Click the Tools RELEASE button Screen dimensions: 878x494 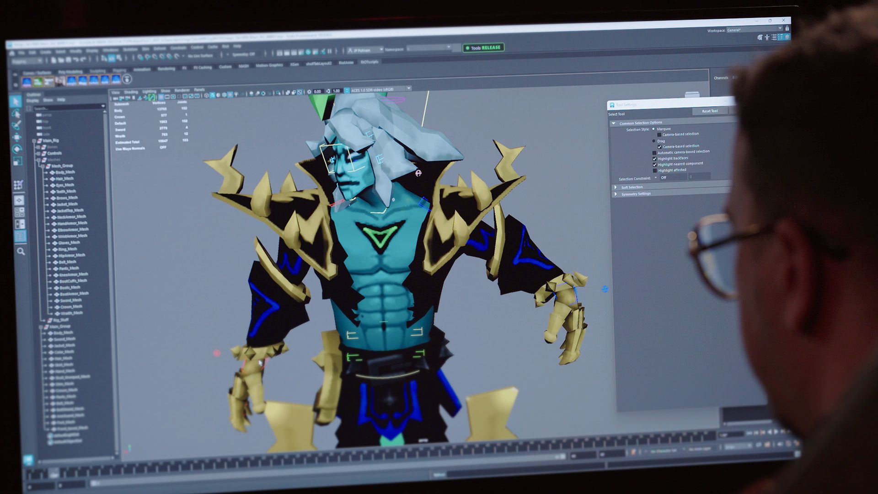(483, 48)
